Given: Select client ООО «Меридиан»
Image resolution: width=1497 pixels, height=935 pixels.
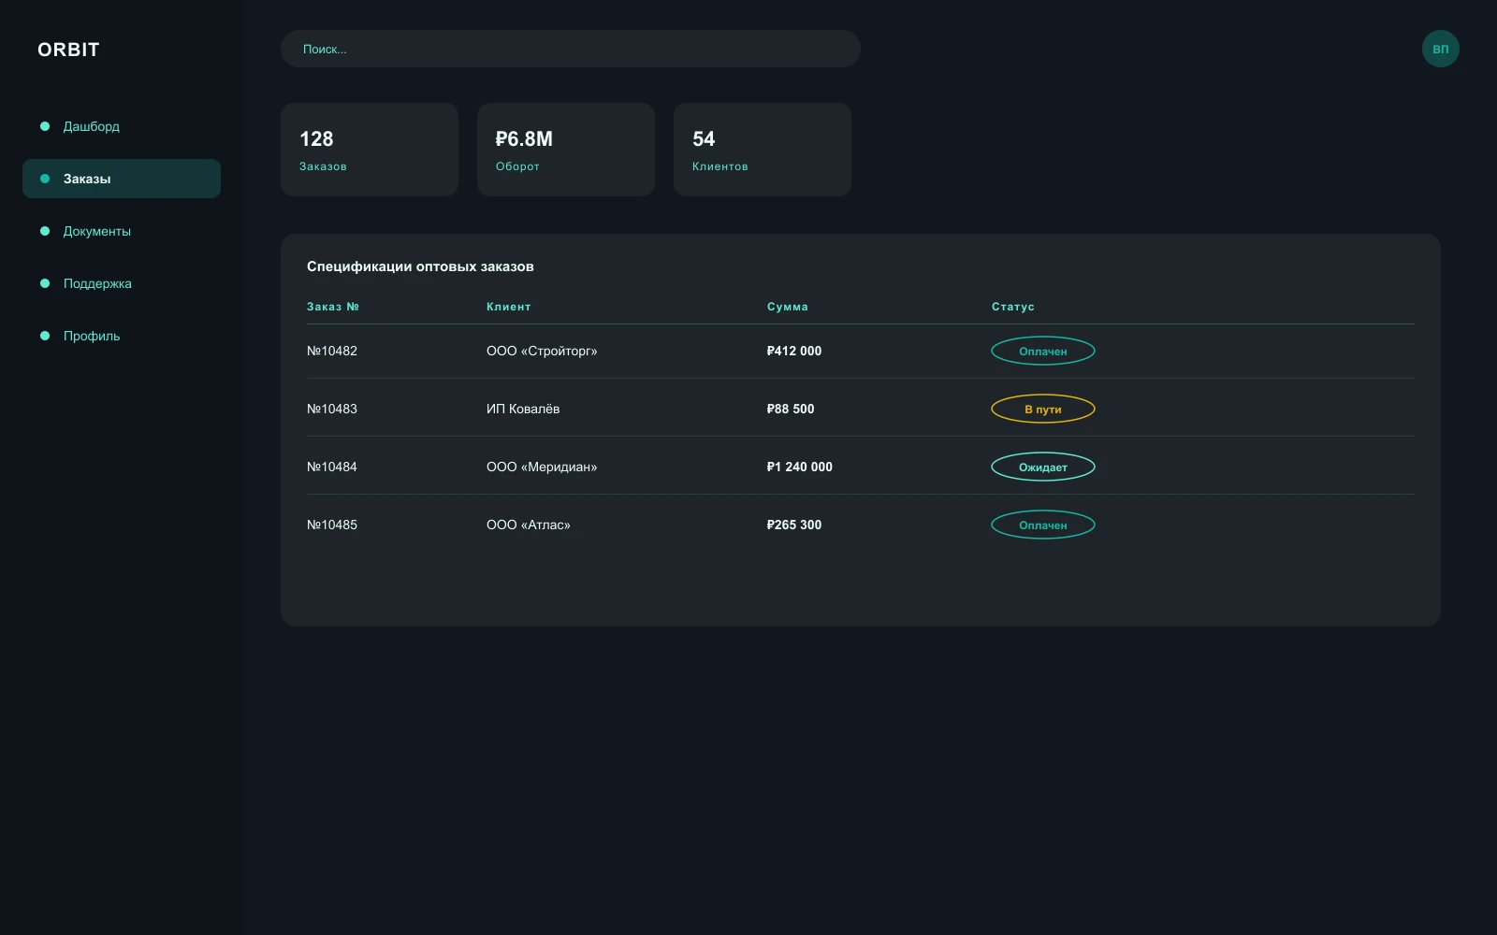Looking at the screenshot, I should pos(542,467).
